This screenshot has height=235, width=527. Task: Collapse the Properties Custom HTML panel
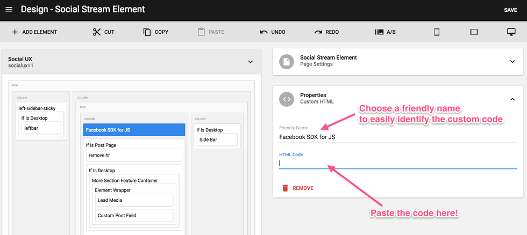click(x=512, y=99)
